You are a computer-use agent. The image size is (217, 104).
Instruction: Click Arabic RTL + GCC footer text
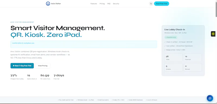click(x=118, y=100)
